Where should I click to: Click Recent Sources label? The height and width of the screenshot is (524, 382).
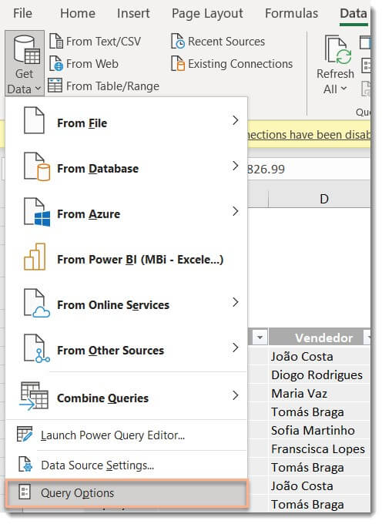226,42
